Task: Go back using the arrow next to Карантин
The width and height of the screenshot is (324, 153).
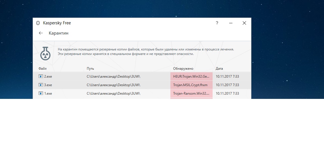Action: (41, 33)
